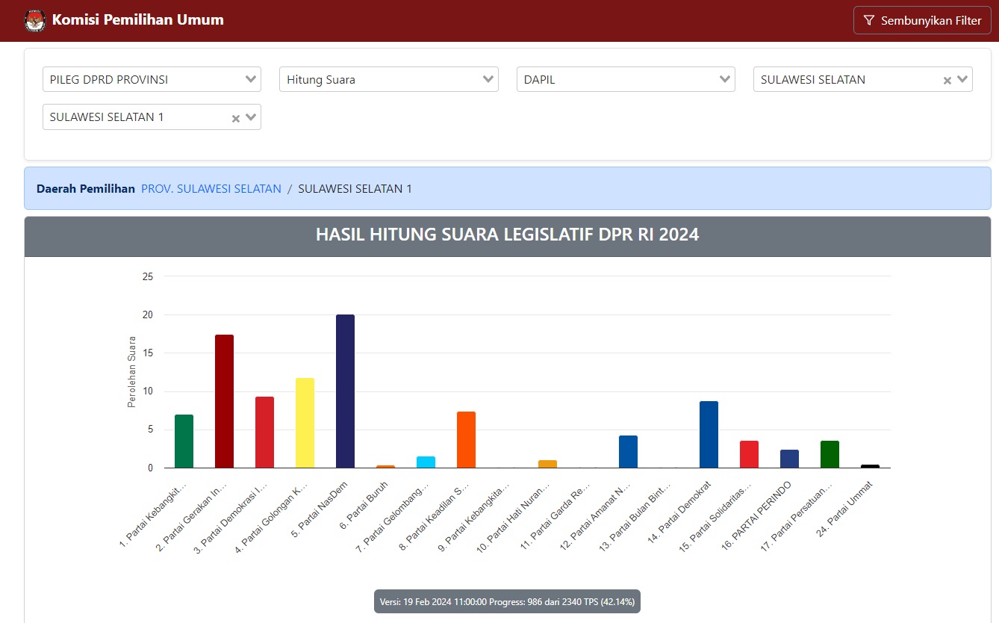Click the KPU Garuda logo icon

pos(34,20)
